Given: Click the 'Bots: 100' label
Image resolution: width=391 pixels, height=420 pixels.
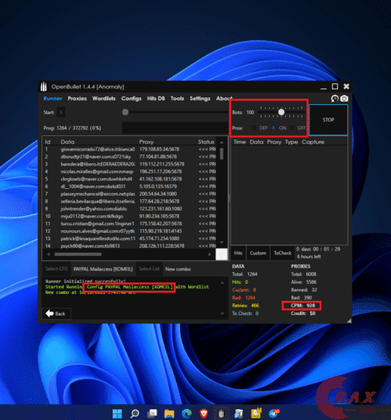Looking at the screenshot, I should tap(243, 113).
